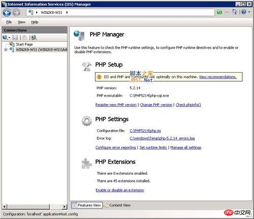Click the greyed Forward navigation arrow
This screenshot has height=219, width=254.
pos(16,13)
